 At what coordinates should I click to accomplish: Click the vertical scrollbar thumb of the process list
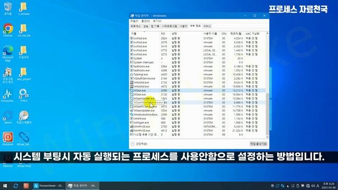coord(267,114)
